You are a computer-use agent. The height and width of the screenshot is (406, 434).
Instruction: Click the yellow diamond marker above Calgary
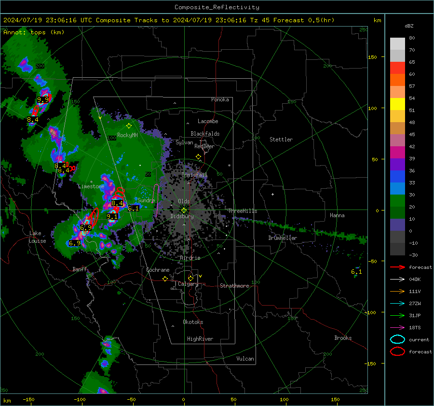(x=190, y=278)
